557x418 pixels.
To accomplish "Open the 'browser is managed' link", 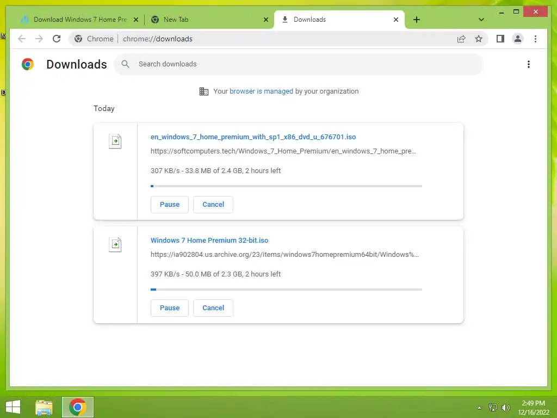I will click(261, 91).
